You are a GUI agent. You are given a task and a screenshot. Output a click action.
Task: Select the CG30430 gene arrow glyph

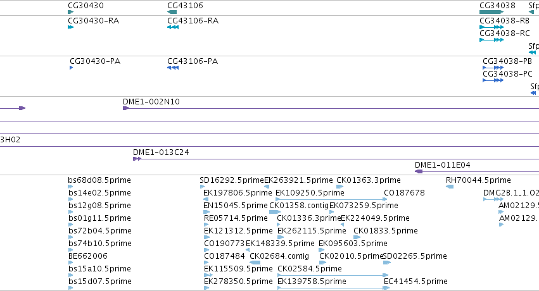coord(71,12)
